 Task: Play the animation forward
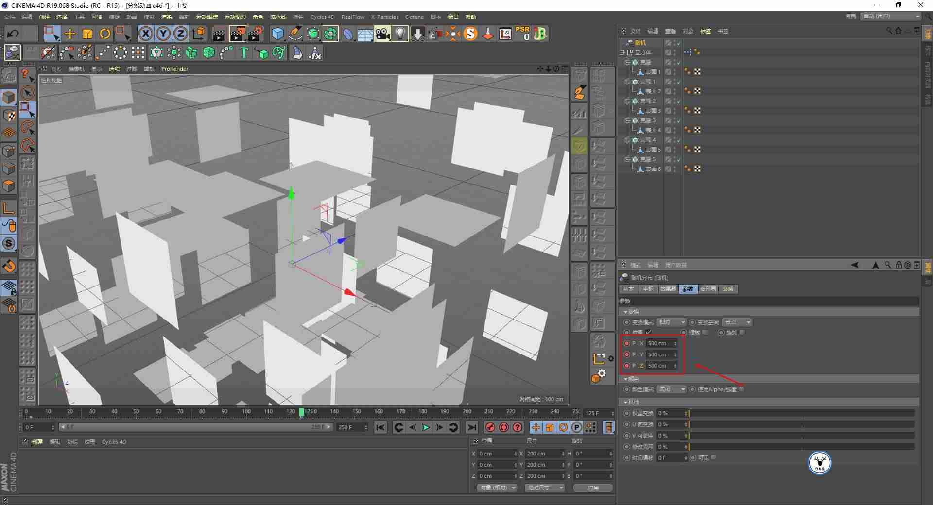click(426, 427)
